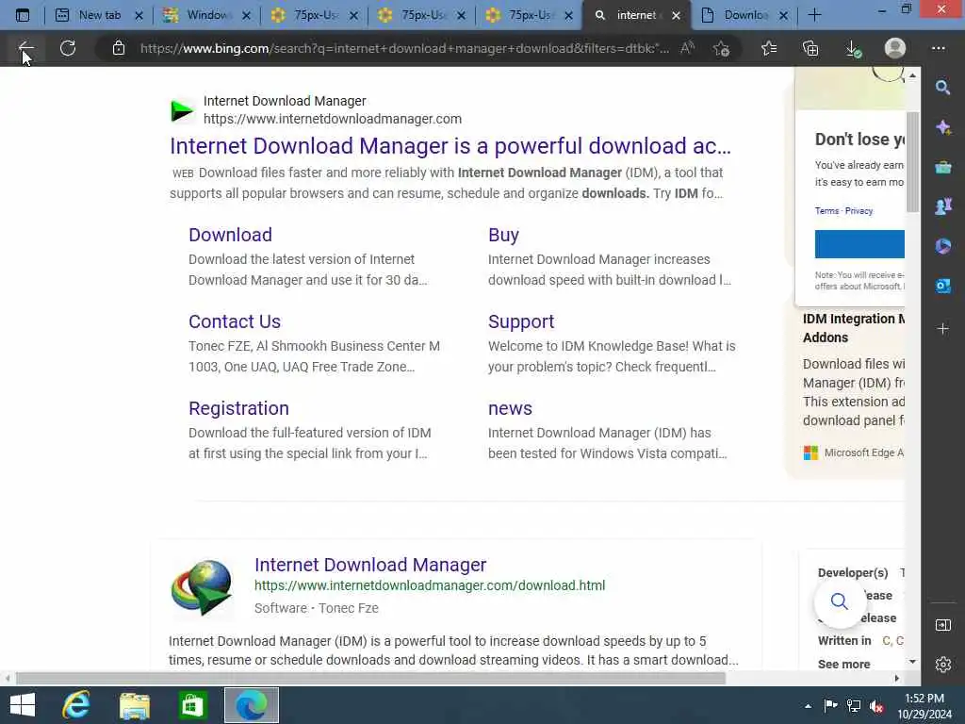The width and height of the screenshot is (965, 724).
Task: Open the Downloads icon in toolbar
Action: click(x=853, y=48)
